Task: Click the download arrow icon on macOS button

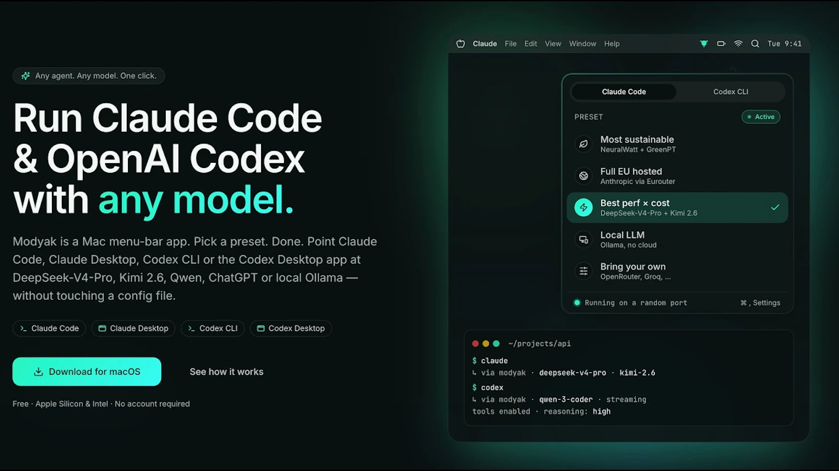Action: (38, 372)
